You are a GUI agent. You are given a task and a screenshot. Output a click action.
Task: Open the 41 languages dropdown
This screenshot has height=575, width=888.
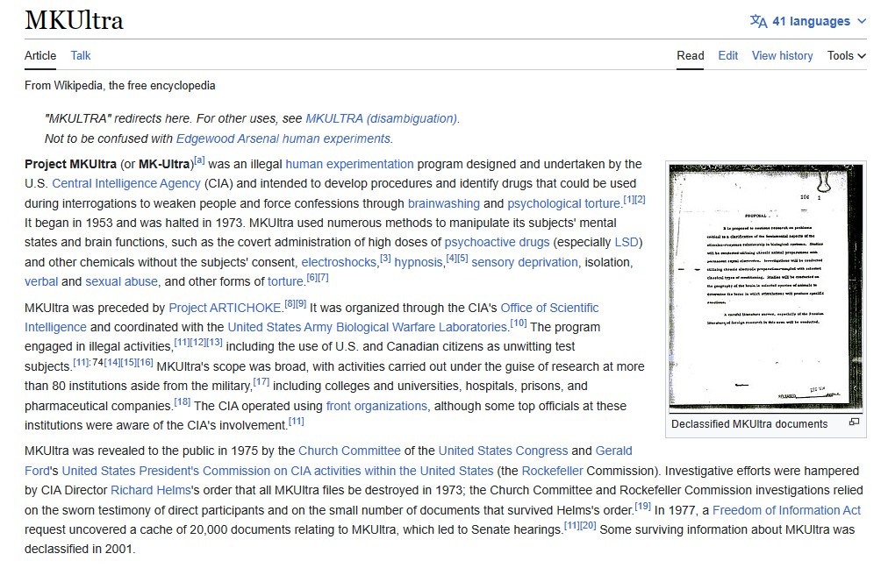[808, 22]
